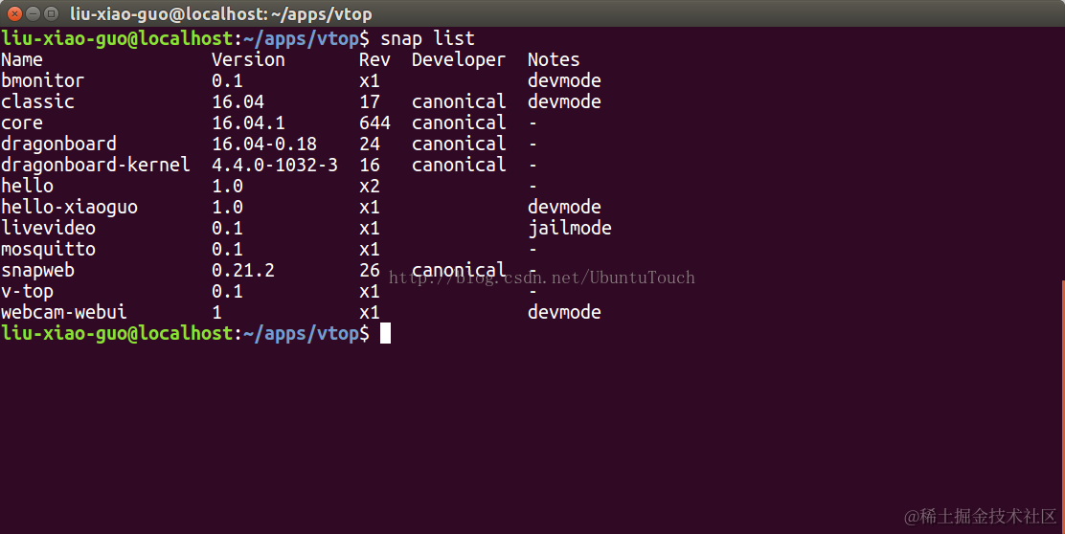Viewport: 1065px width, 534px height.
Task: Click revision '644' of core
Action: tap(374, 122)
